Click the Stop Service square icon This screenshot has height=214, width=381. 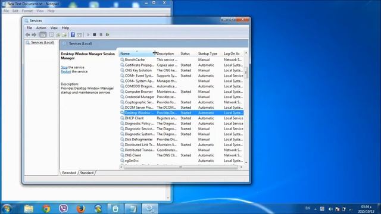[95, 34]
